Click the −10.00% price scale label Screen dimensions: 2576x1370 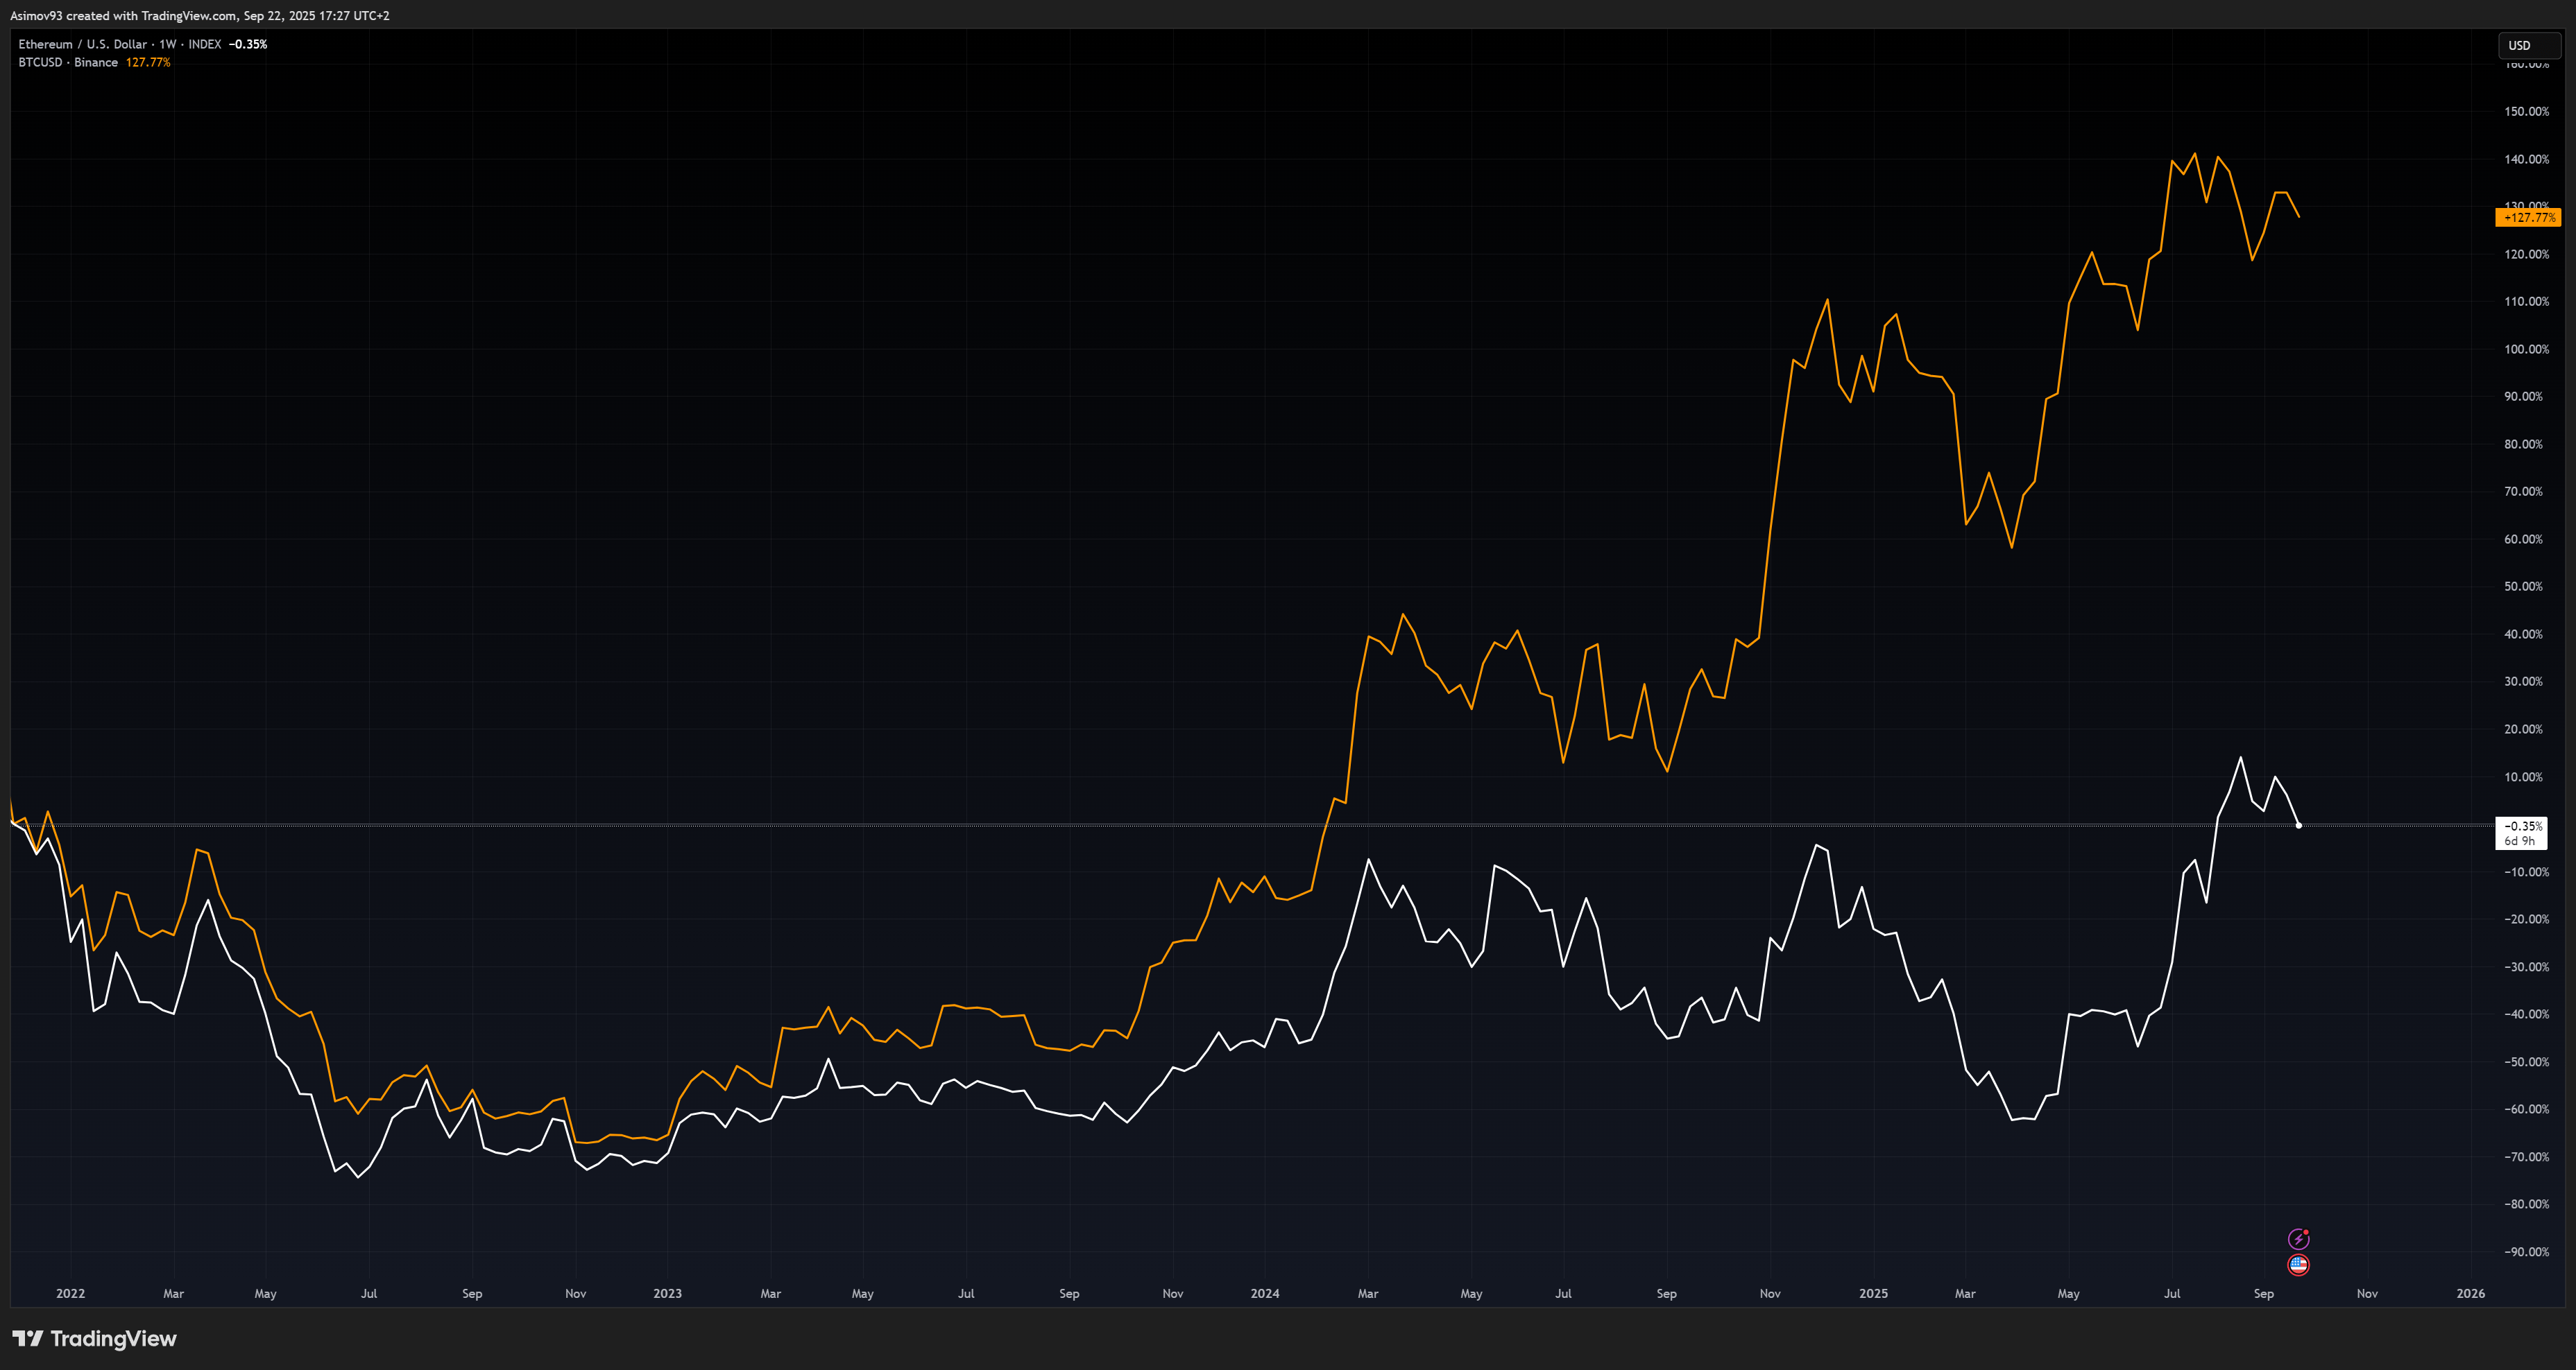point(2526,872)
